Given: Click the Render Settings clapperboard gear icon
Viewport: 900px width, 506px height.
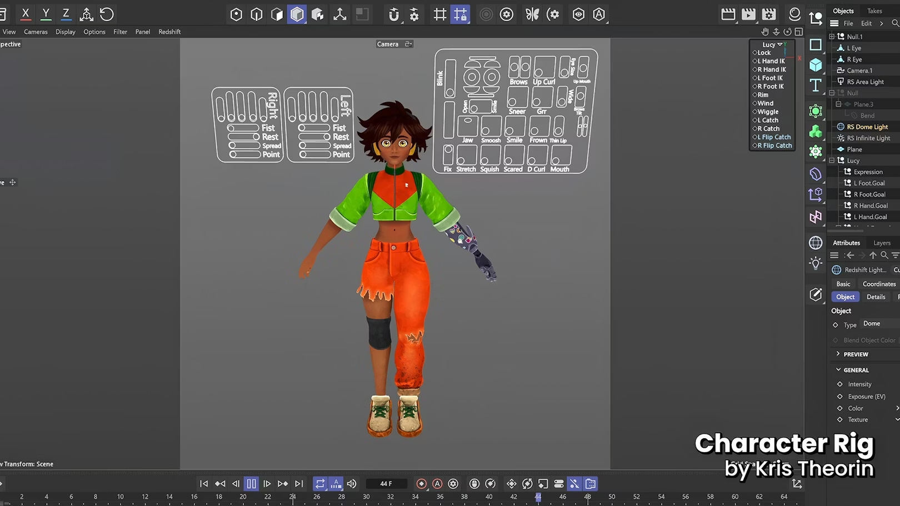Looking at the screenshot, I should point(769,14).
